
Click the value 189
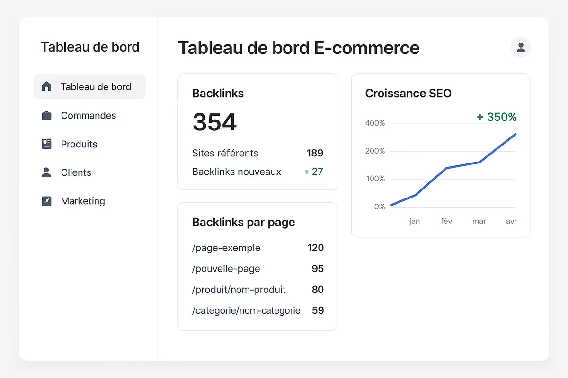(x=315, y=153)
